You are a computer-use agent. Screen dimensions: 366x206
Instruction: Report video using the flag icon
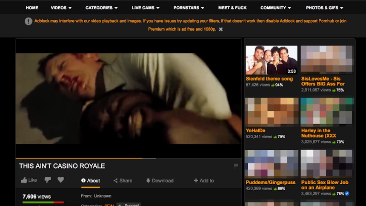tap(236, 166)
